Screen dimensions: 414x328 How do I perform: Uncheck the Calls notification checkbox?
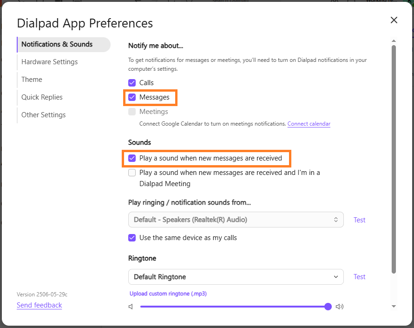[132, 83]
